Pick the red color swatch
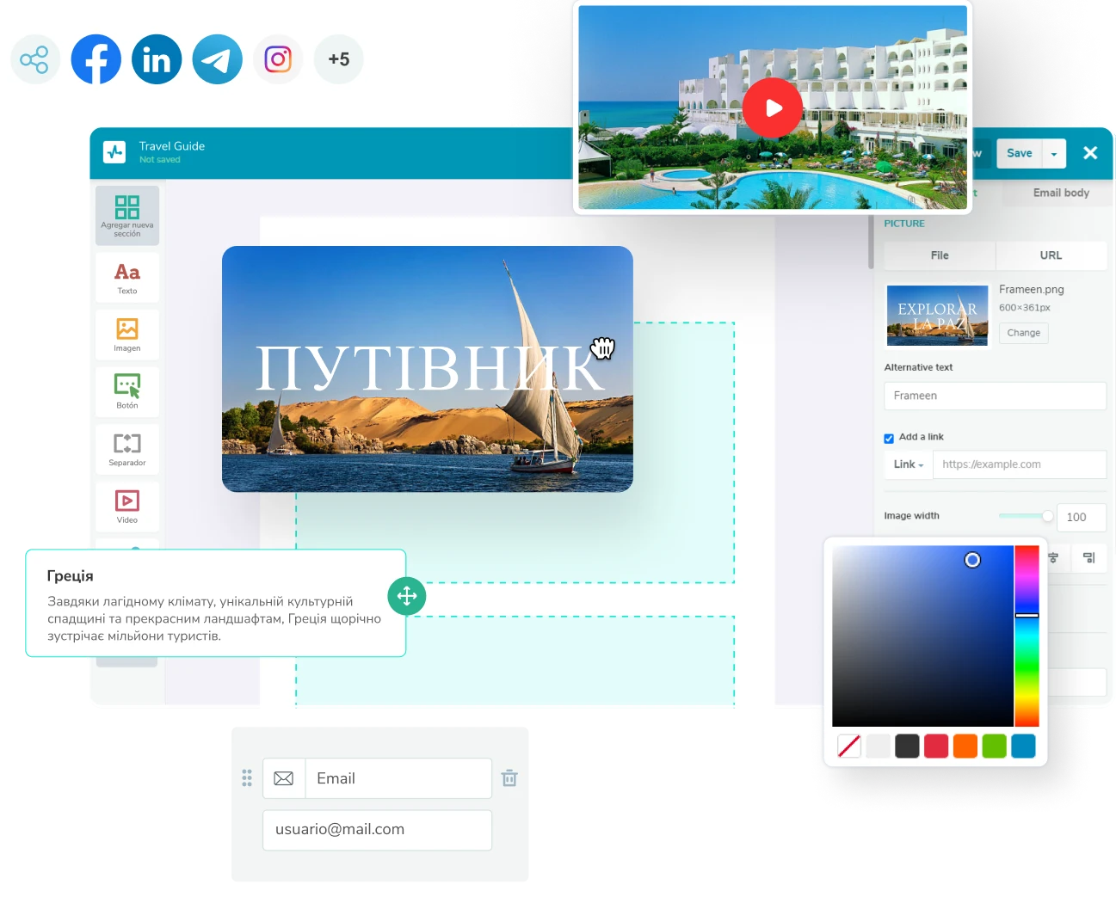The height and width of the screenshot is (897, 1116). 935,746
